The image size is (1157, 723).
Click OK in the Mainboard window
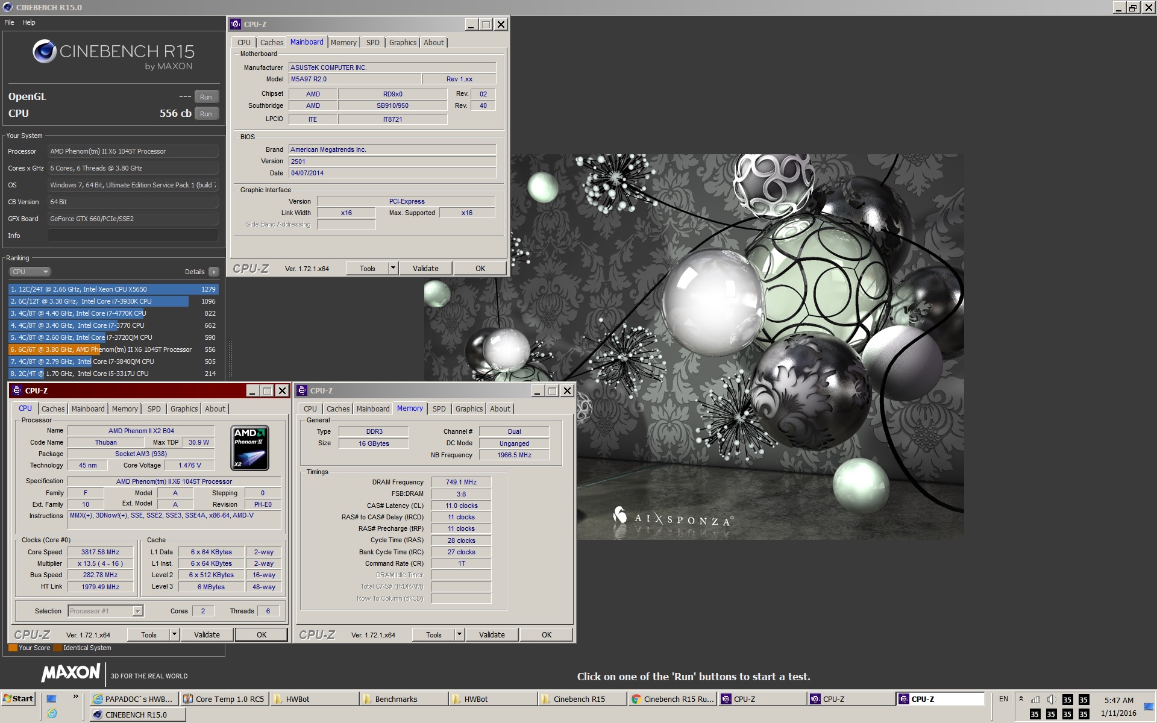click(x=480, y=268)
